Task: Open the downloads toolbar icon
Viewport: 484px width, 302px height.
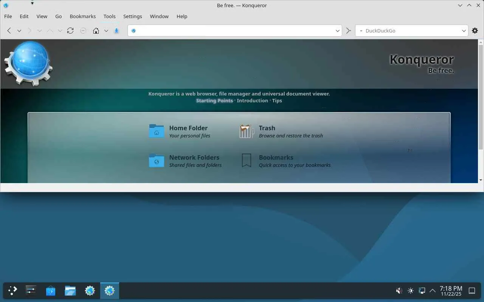Action: click(x=116, y=31)
